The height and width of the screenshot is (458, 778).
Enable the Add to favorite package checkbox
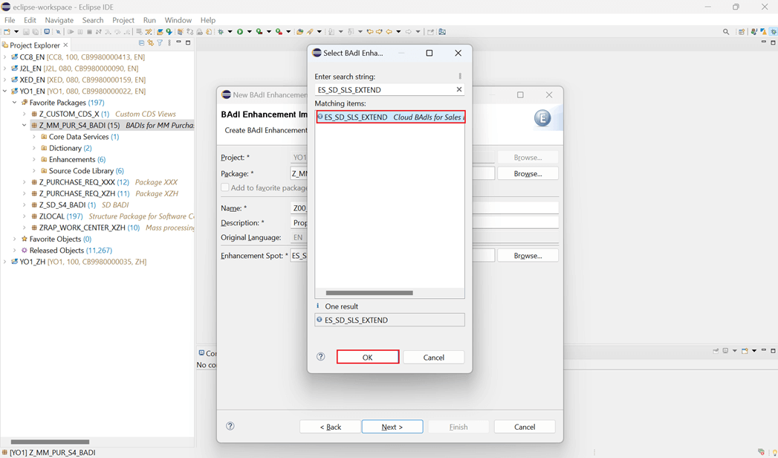click(x=225, y=187)
